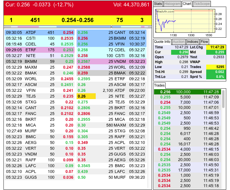Click the Mid value 0.255
The width and height of the screenshot is (230, 190).
[x=216, y=52]
